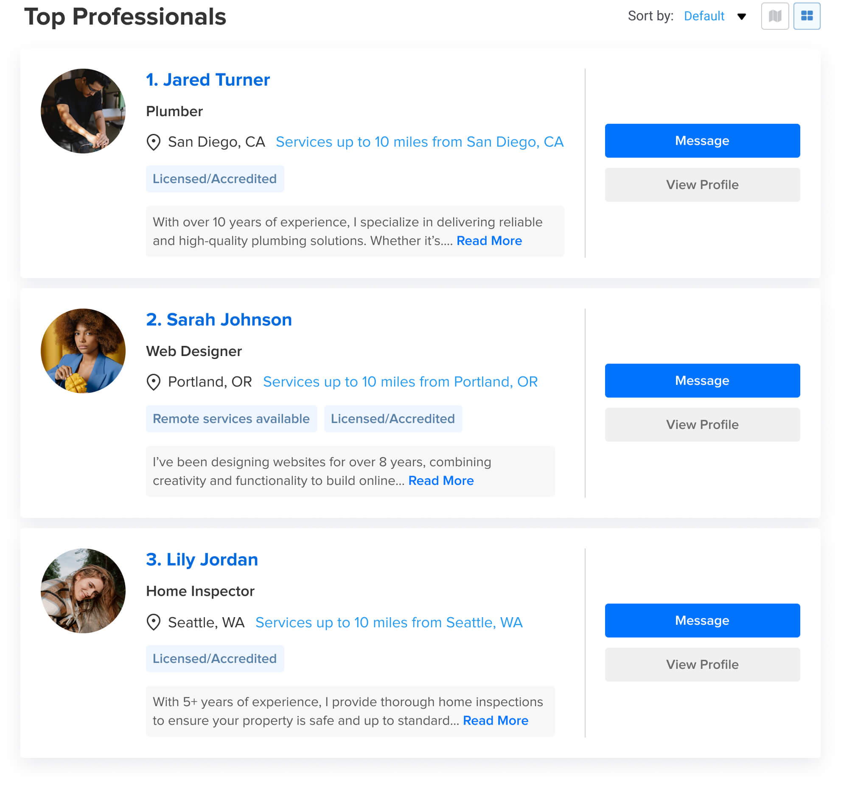This screenshot has height=785, width=841.
Task: Switch to grid view icon
Action: click(x=806, y=16)
